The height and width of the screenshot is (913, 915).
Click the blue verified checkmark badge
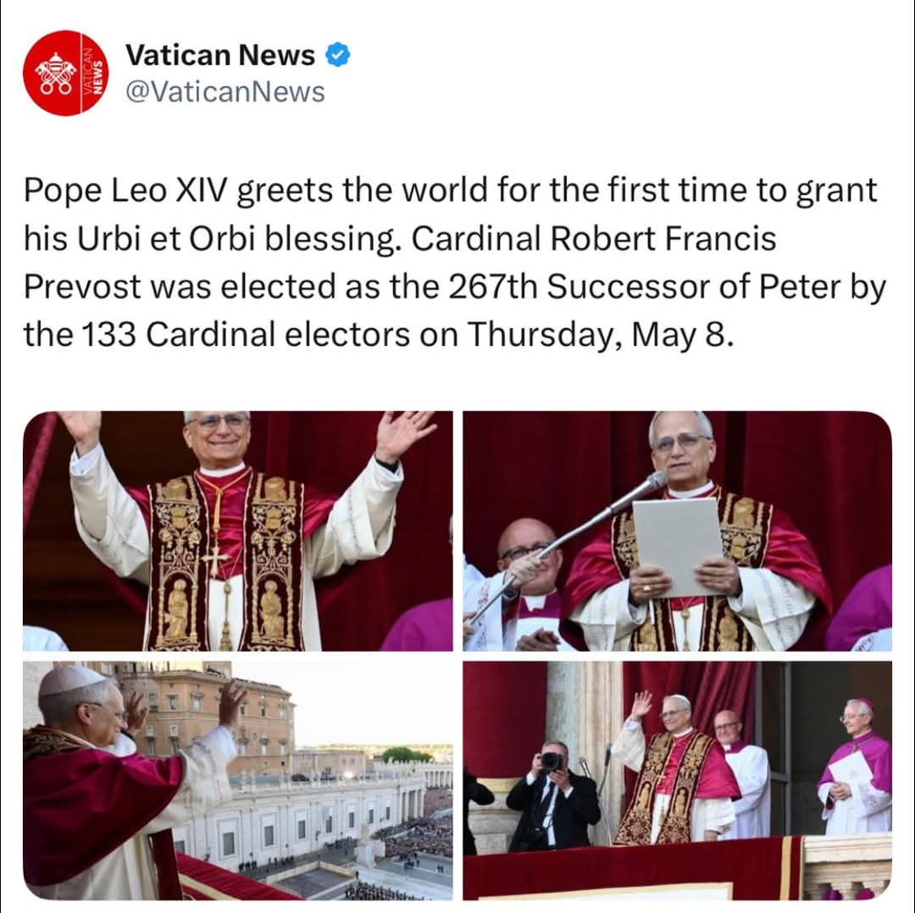[x=337, y=55]
